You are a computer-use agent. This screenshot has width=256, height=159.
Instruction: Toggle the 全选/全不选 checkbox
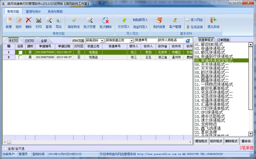point(6,149)
